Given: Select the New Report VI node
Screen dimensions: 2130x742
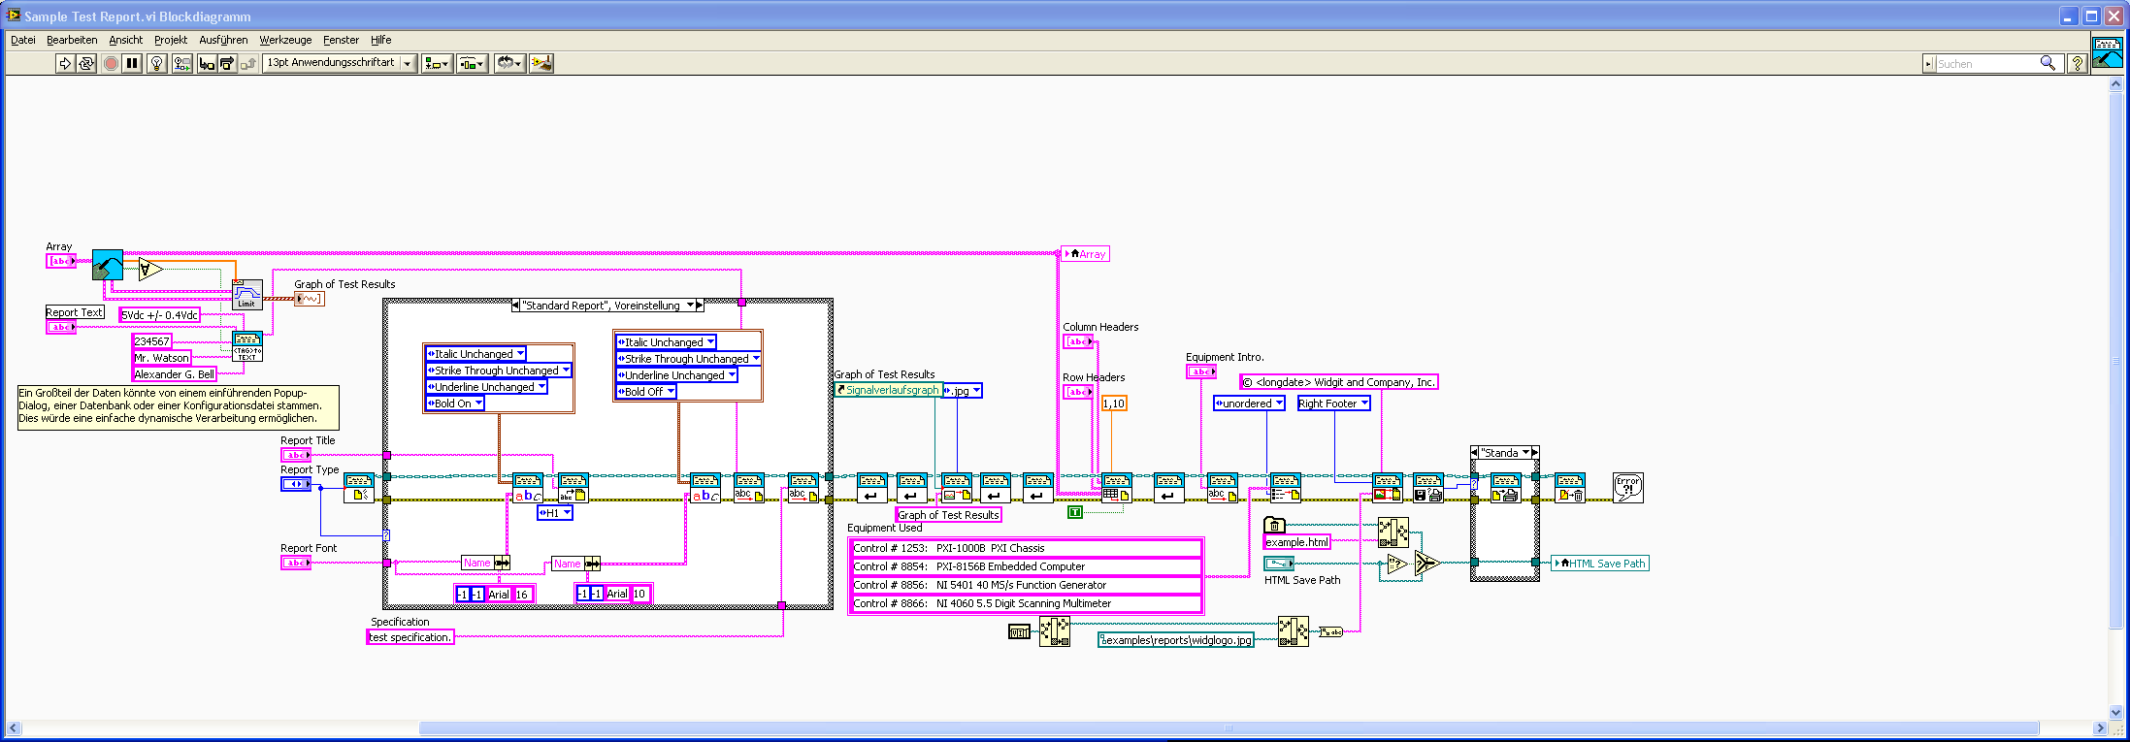Looking at the screenshot, I should pos(359,487).
